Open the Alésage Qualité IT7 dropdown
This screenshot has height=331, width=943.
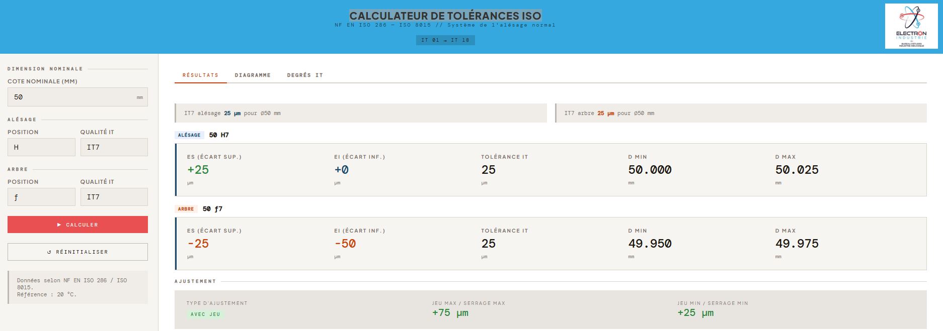[x=114, y=147]
